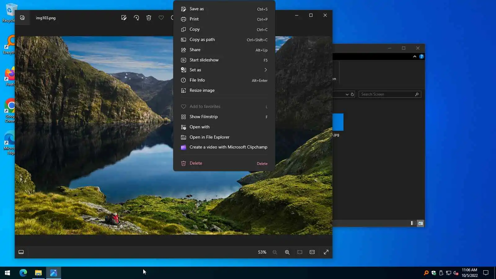496x279 pixels.
Task: Open the address bar dropdown in File Explorer
Action: coord(347,94)
